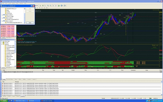Image resolution: width=163 pixels, height=102 pixels.
Task: Open the Favorites tab in Navigator
Action: [9, 68]
